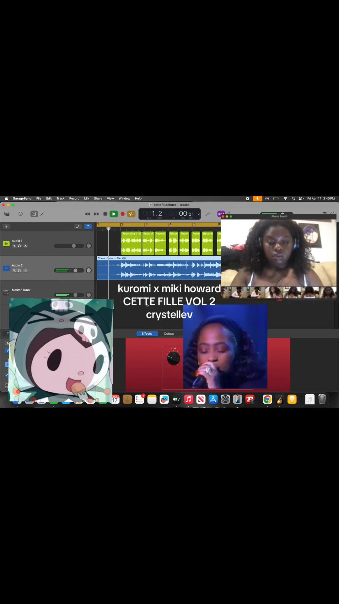Open Photo Booth from the Dock
This screenshot has height=604, width=339.
(x=250, y=399)
